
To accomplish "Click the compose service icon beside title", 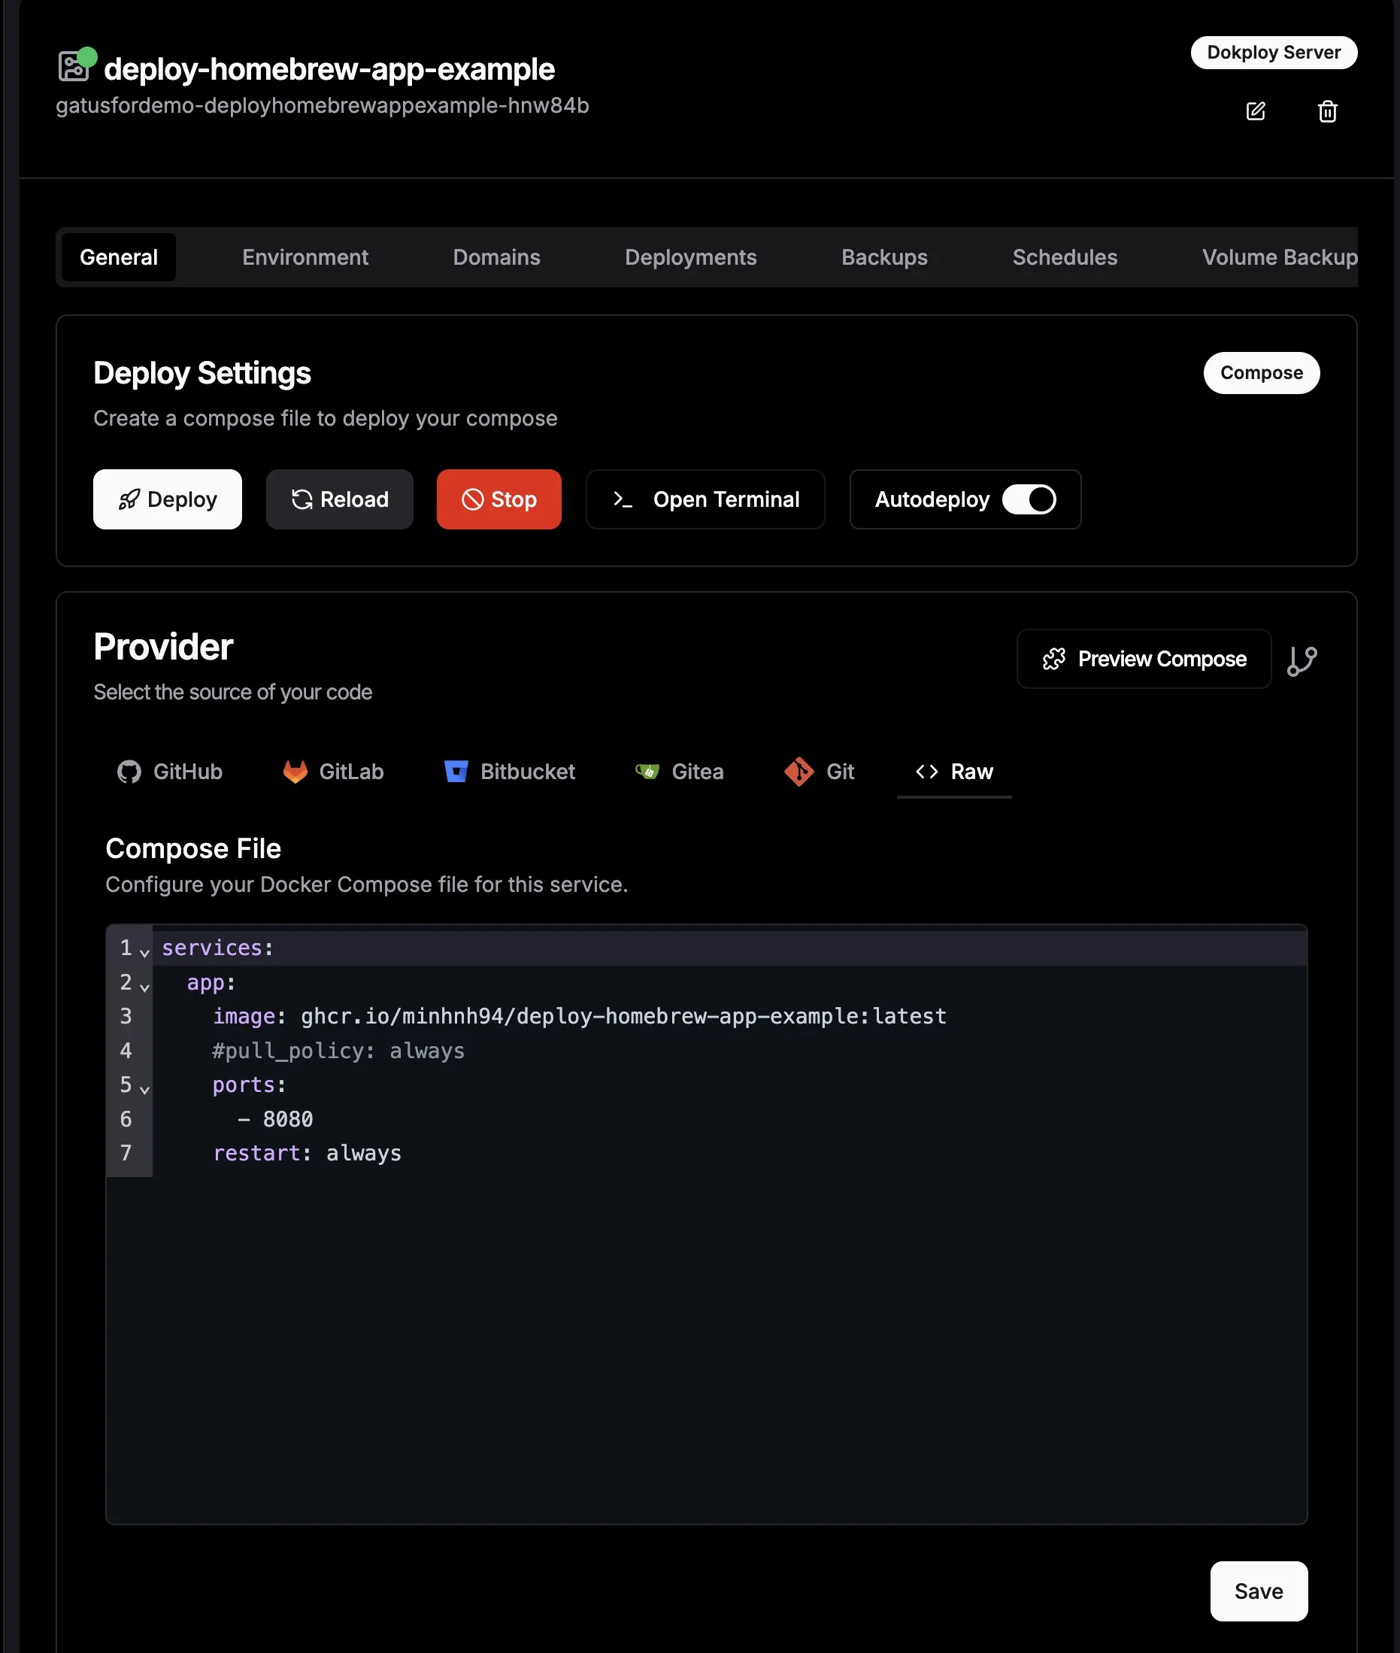I will pos(74,67).
